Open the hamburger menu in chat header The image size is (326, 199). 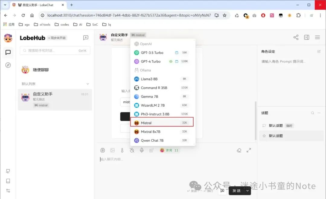(317, 37)
